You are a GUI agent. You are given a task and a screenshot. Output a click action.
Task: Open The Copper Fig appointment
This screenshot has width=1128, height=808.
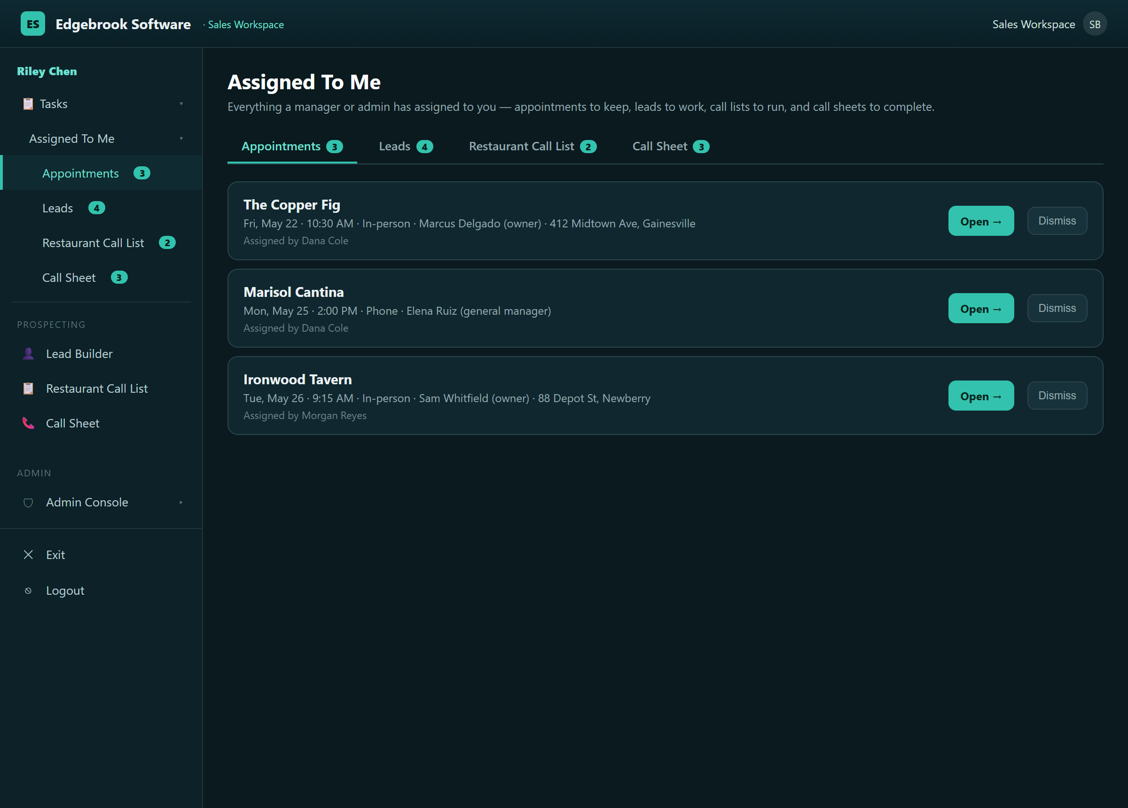click(981, 221)
